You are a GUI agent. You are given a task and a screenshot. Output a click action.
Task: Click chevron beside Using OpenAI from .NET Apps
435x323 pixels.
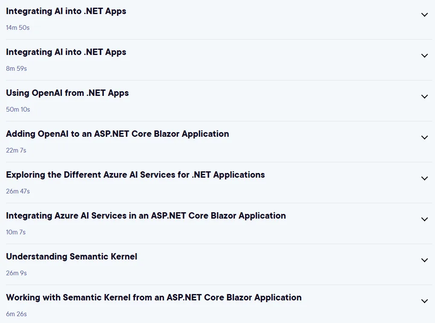tap(424, 97)
